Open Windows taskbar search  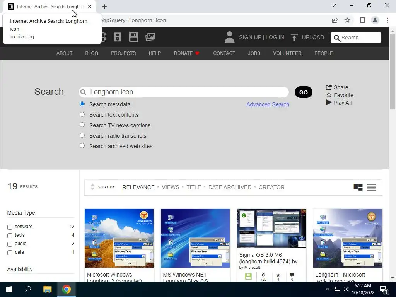click(28, 289)
